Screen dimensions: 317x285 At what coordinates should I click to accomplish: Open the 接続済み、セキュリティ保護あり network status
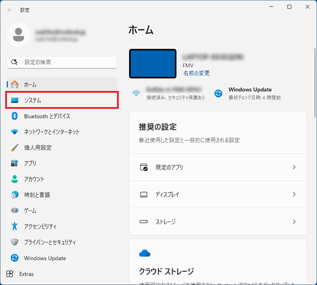point(175,98)
